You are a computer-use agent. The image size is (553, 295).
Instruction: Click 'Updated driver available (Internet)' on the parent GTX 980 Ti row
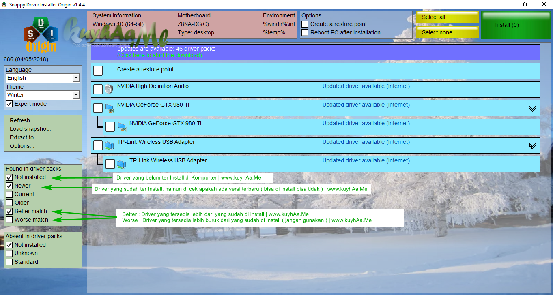(x=366, y=105)
